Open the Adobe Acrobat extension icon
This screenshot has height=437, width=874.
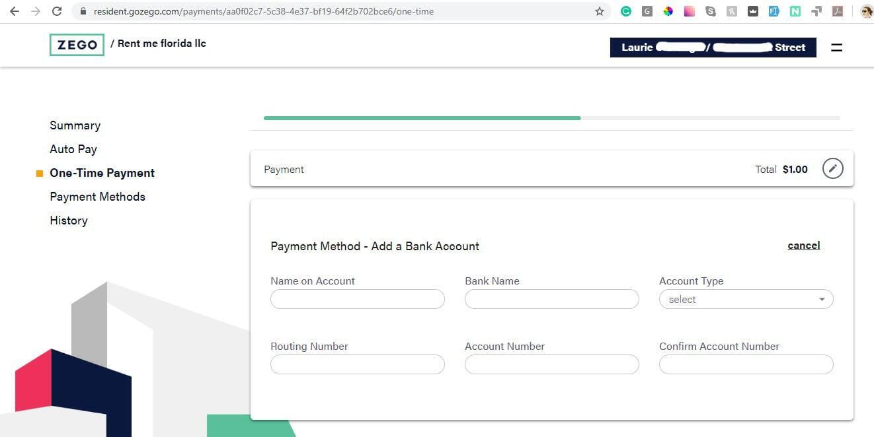click(x=838, y=11)
